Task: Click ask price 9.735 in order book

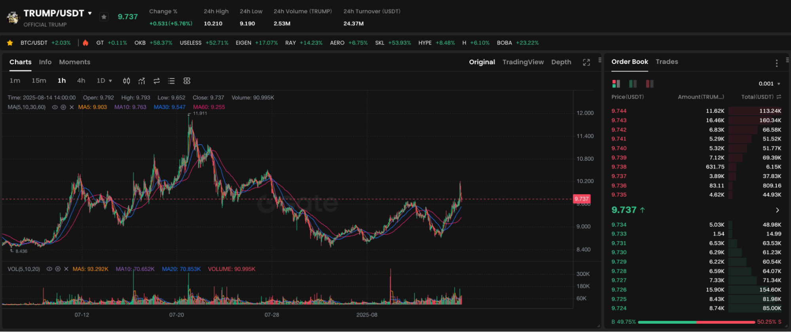Action: click(619, 195)
